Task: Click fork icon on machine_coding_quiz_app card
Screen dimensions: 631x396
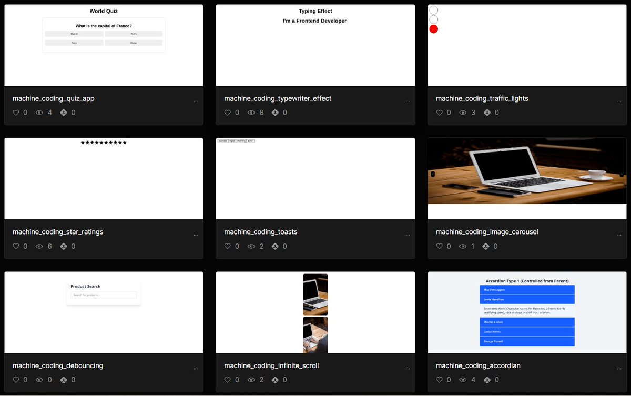Action: (x=64, y=113)
